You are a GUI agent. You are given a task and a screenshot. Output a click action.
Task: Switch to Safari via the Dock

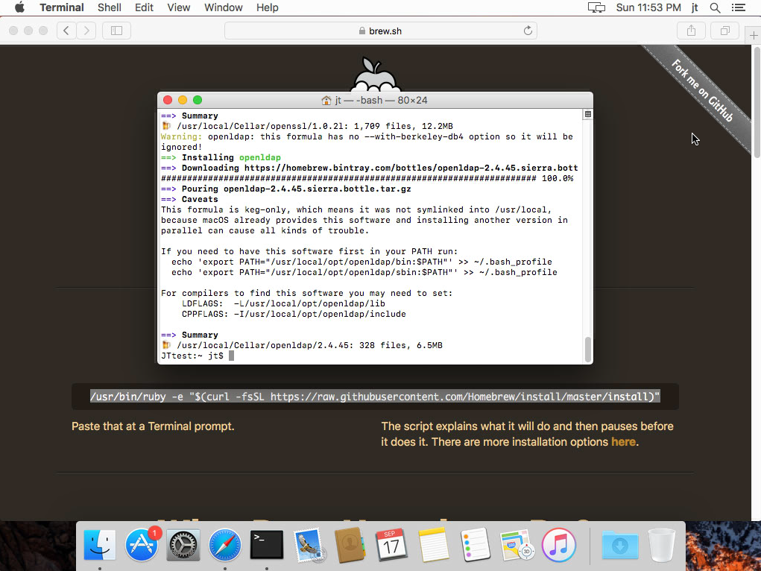tap(224, 545)
